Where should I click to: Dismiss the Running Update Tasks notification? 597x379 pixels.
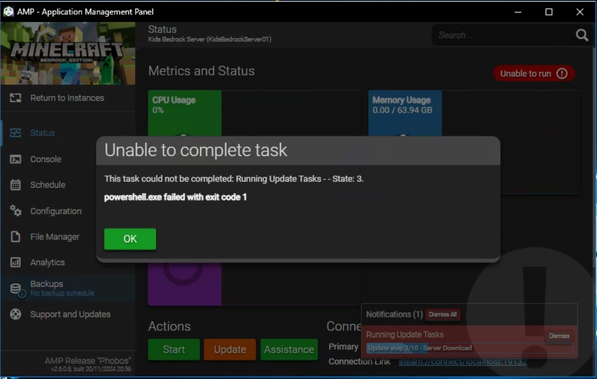[559, 336]
